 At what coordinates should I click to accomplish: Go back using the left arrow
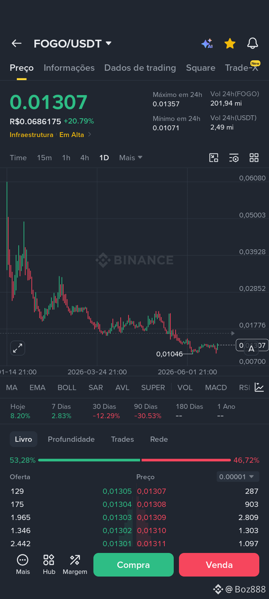[16, 43]
